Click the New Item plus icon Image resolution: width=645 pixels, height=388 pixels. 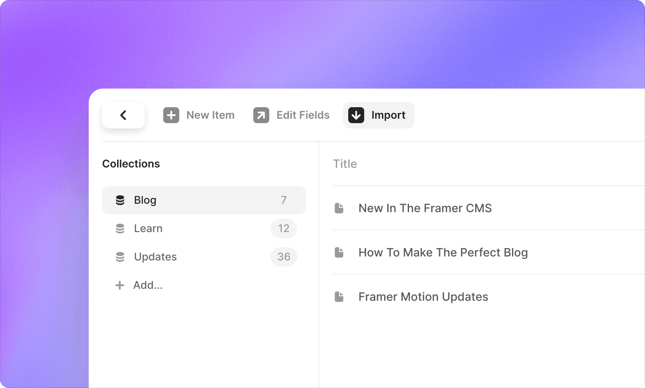tap(171, 115)
